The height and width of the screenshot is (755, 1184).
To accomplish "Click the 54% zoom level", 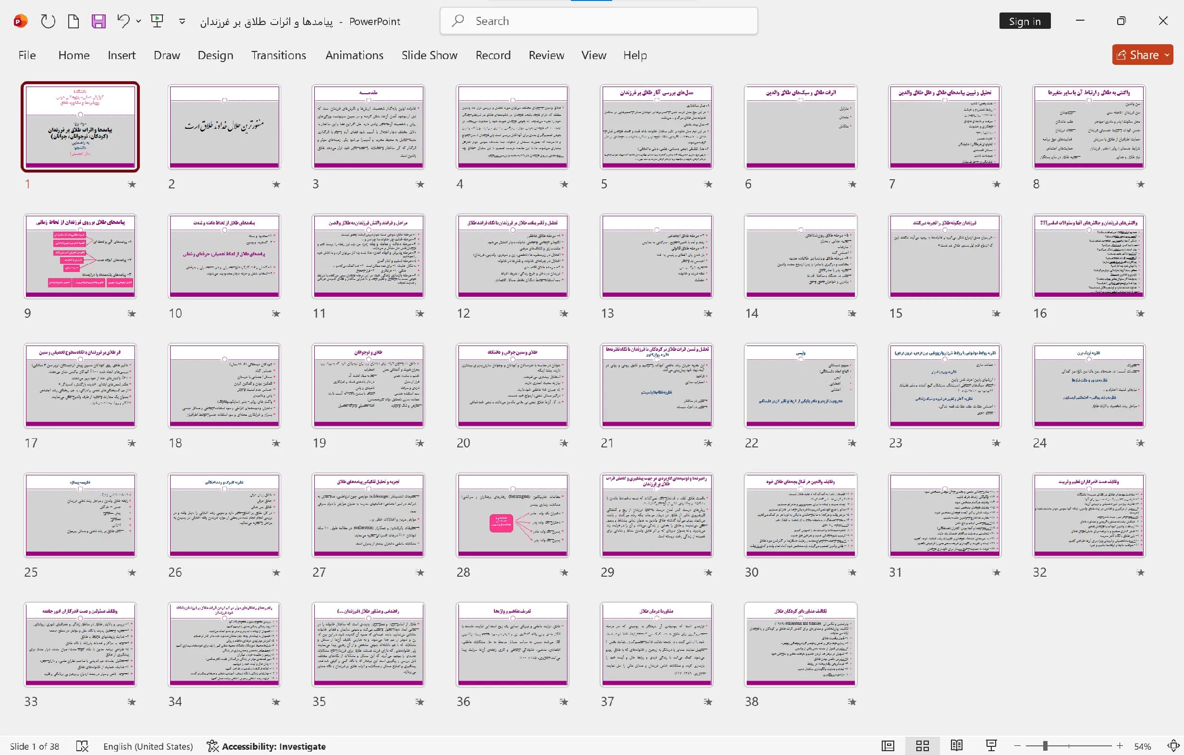I will click(1143, 746).
